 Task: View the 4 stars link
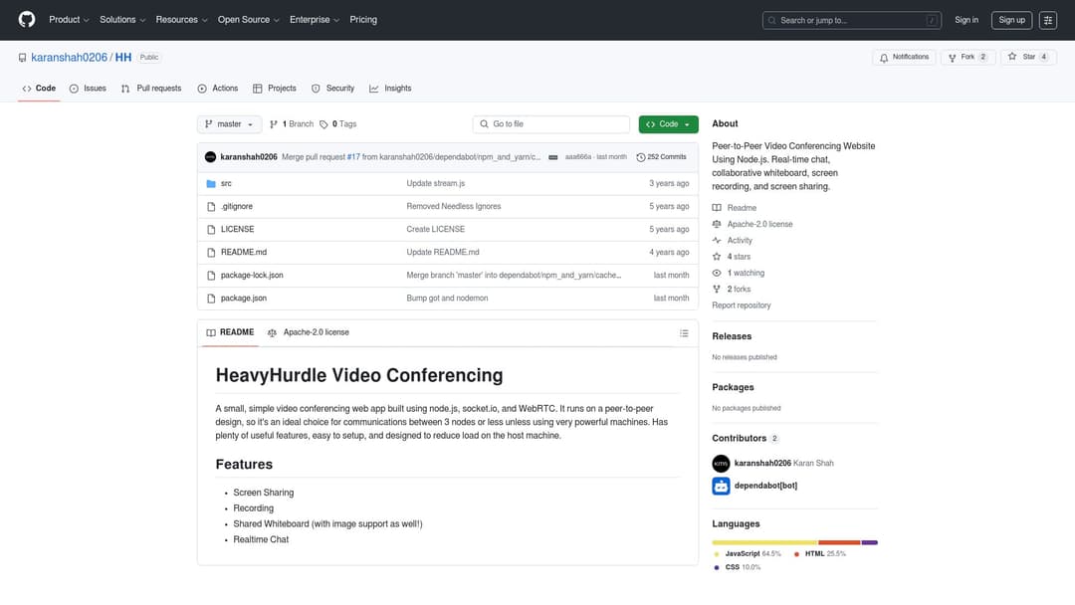point(739,257)
